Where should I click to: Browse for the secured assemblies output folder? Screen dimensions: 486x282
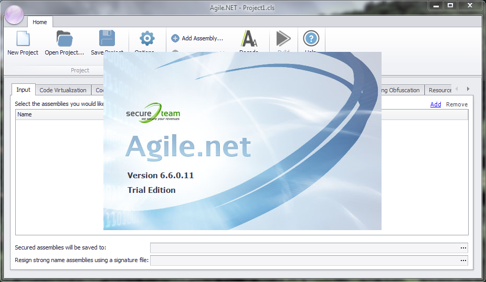(x=463, y=247)
